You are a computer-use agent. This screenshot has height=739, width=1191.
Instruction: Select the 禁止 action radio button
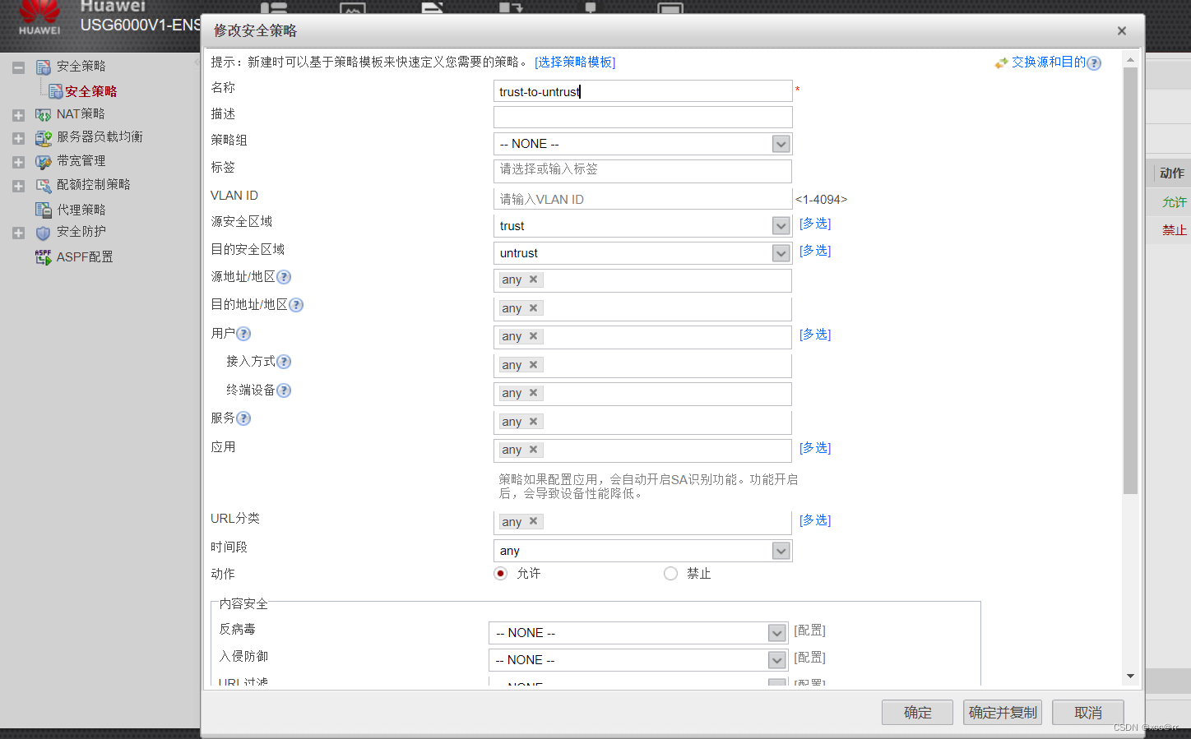point(670,574)
